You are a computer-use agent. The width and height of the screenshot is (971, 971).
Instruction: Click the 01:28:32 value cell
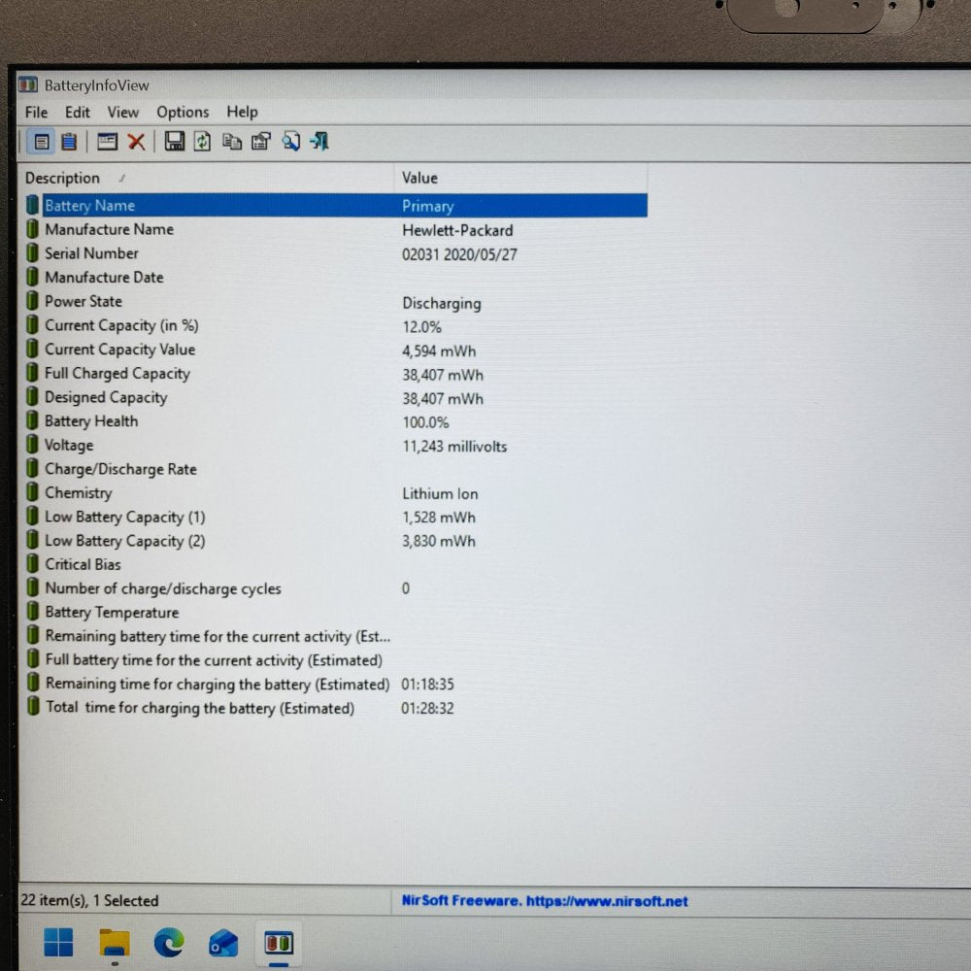tap(427, 708)
